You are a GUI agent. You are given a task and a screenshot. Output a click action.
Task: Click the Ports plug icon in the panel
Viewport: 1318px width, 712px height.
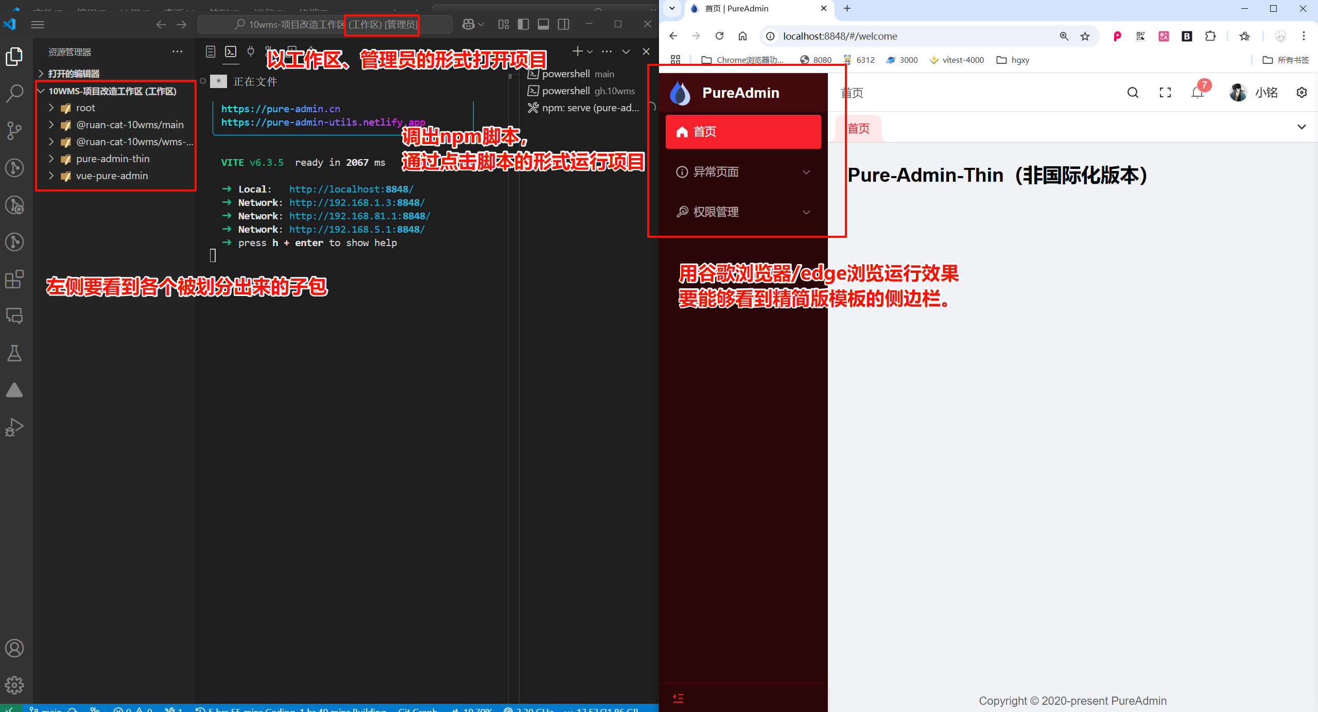[x=251, y=51]
